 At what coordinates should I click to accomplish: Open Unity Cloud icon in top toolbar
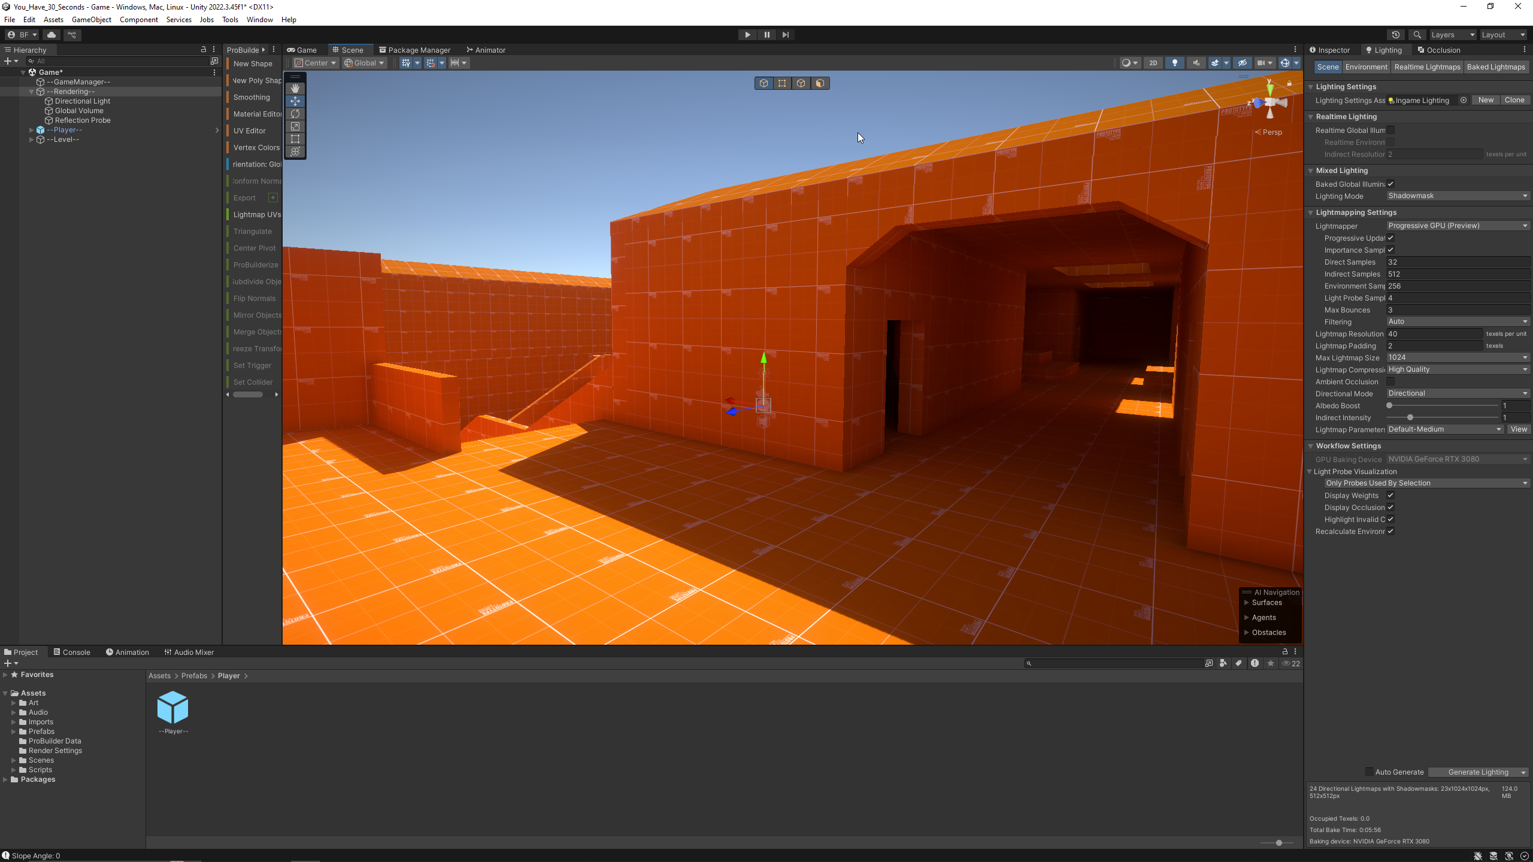tap(51, 35)
